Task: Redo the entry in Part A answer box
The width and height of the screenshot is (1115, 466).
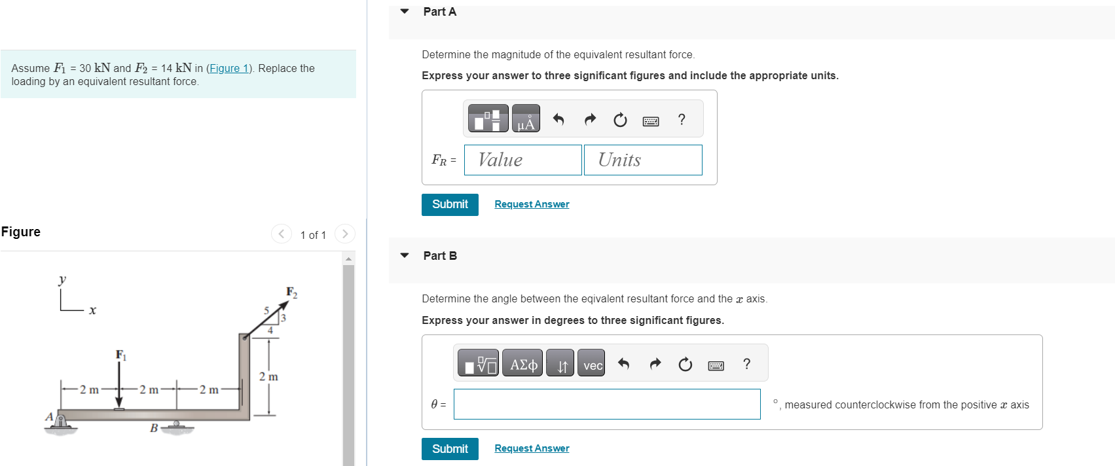Action: tap(590, 119)
